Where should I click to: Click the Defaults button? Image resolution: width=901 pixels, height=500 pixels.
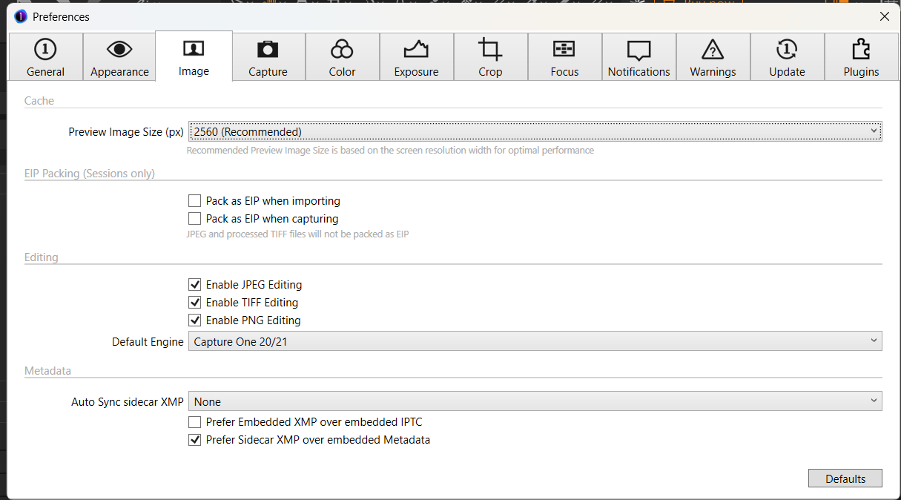click(x=845, y=478)
